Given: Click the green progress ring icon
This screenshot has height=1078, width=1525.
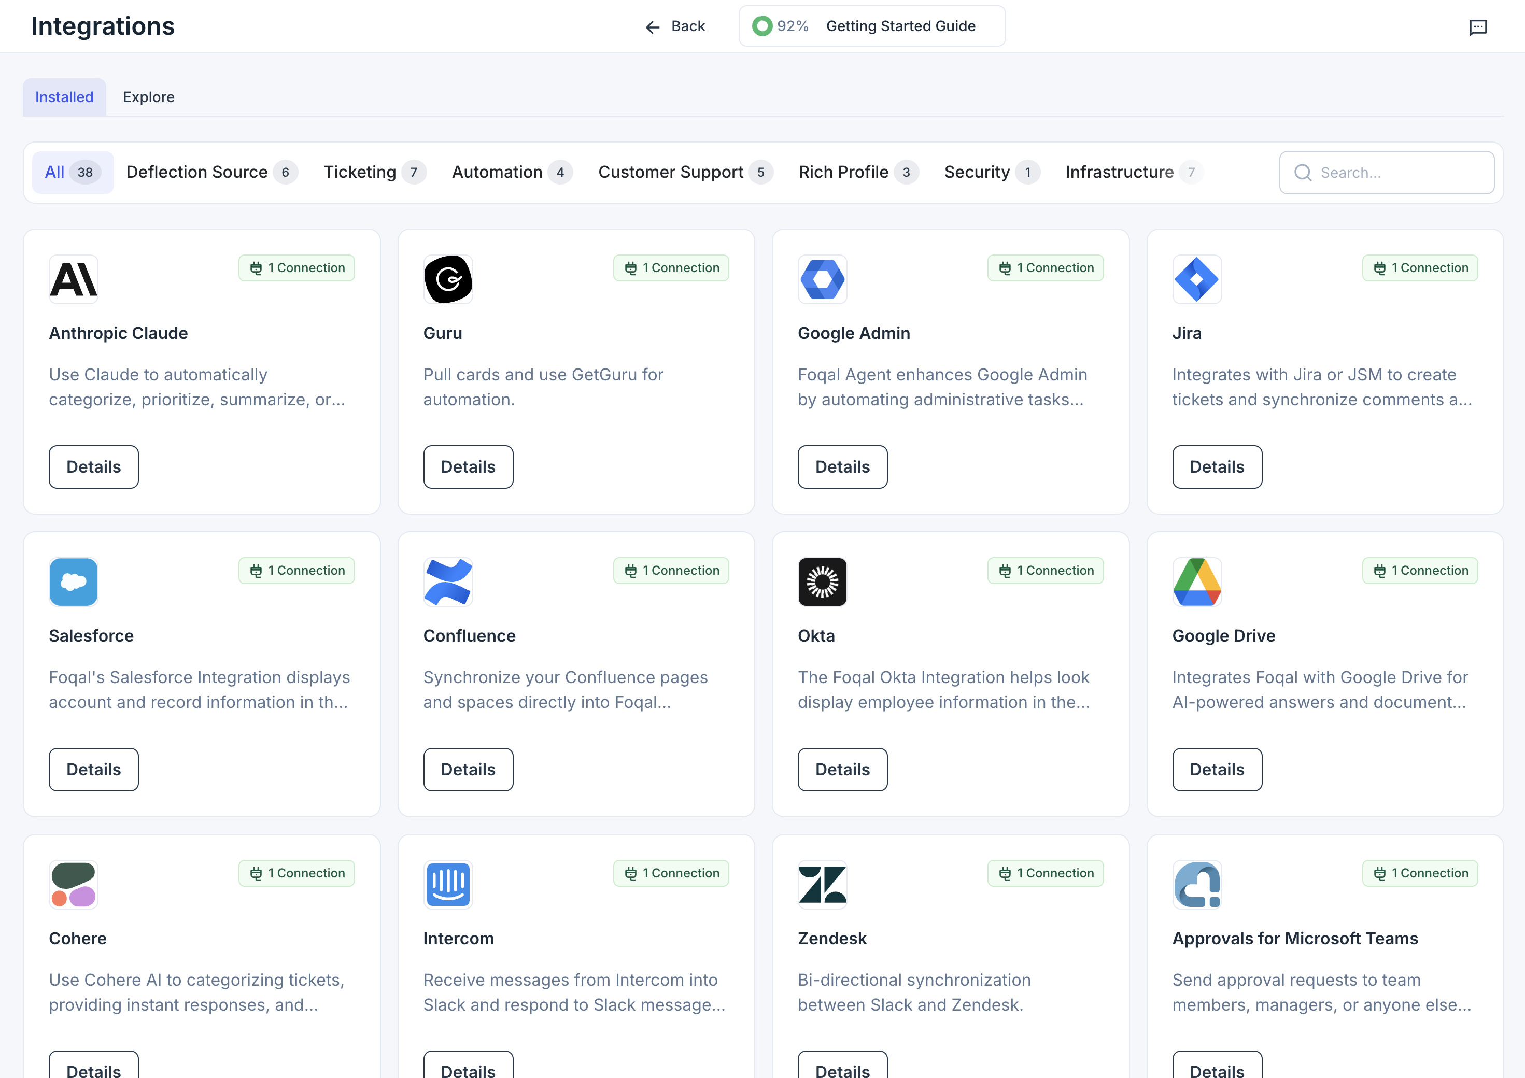Looking at the screenshot, I should [762, 26].
